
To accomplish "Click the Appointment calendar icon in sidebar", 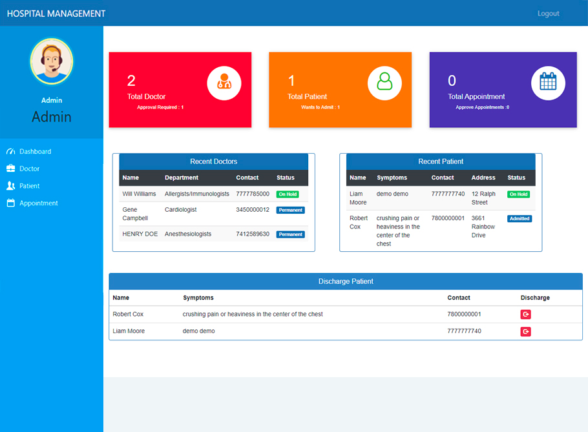I will pyautogui.click(x=11, y=203).
